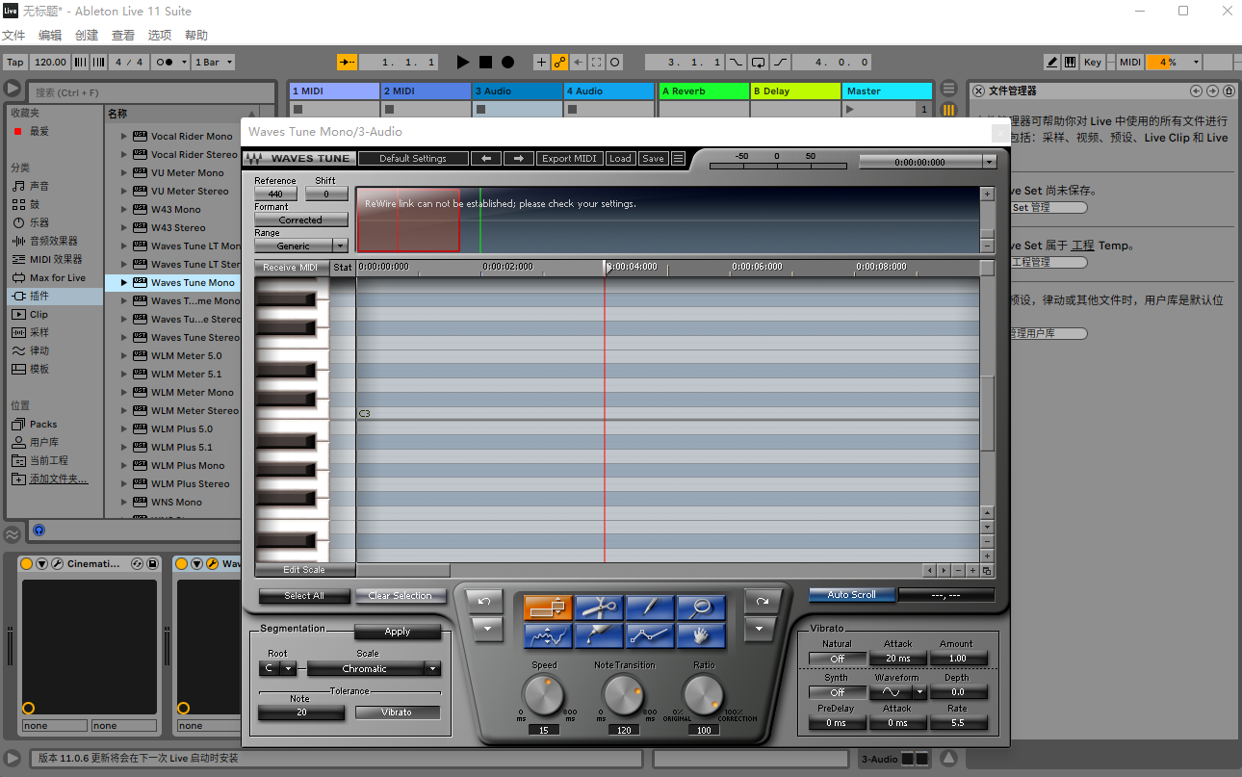Select the Glue tool icon
This screenshot has width=1242, height=777.
(x=599, y=635)
